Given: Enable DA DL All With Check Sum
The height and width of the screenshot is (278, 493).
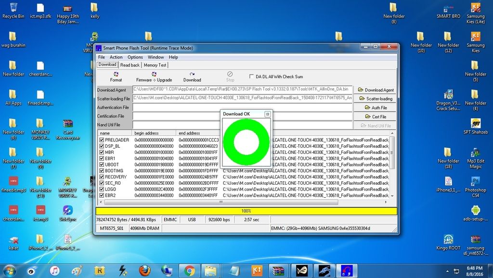Looking at the screenshot, I should coord(251,76).
